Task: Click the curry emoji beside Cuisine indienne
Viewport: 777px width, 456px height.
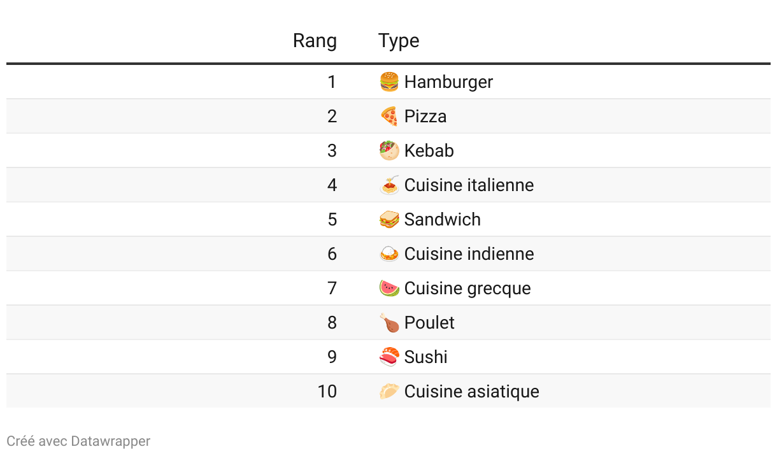Action: point(389,253)
